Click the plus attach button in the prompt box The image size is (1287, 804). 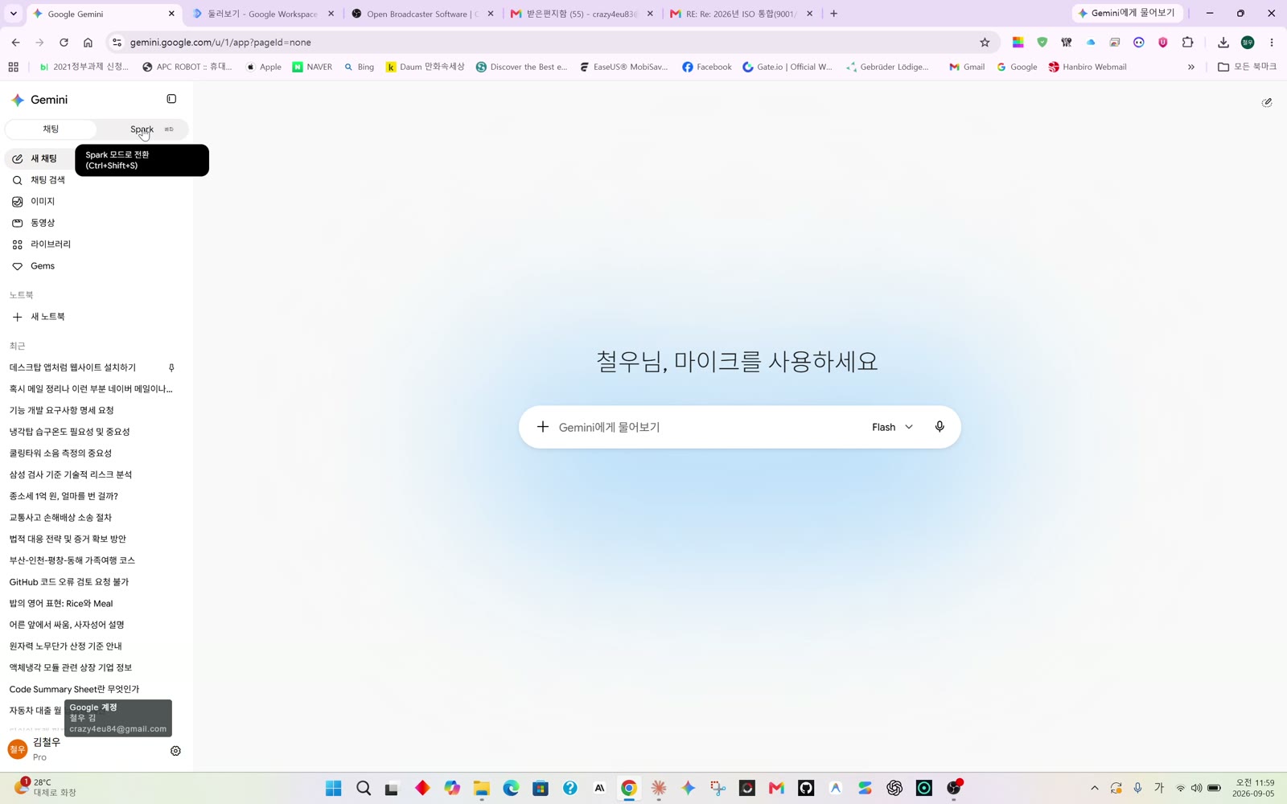pos(543,427)
